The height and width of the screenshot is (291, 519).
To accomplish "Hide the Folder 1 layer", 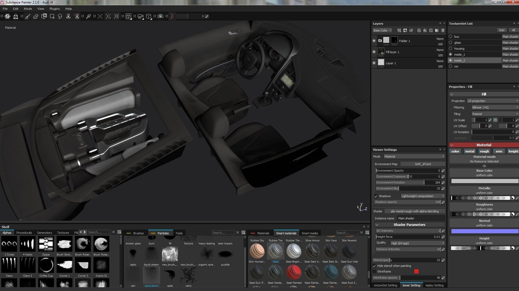I will (374, 41).
